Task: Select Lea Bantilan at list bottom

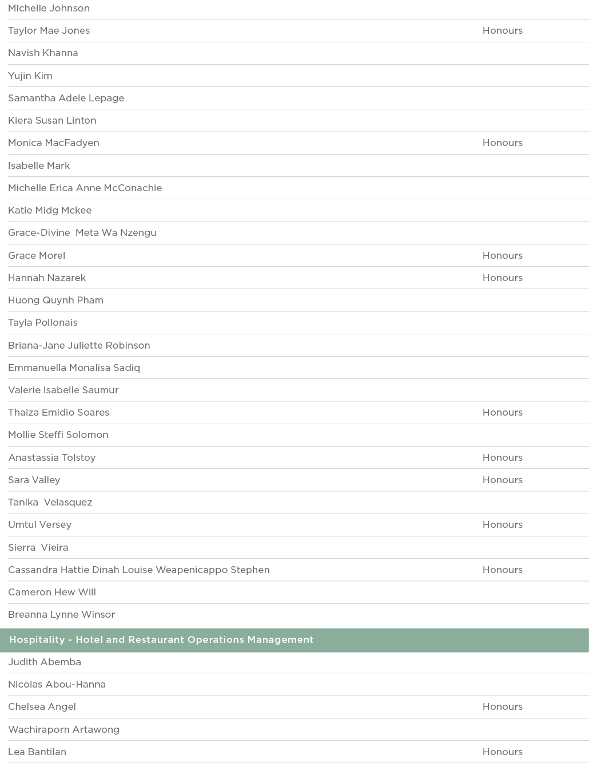Action: click(37, 752)
